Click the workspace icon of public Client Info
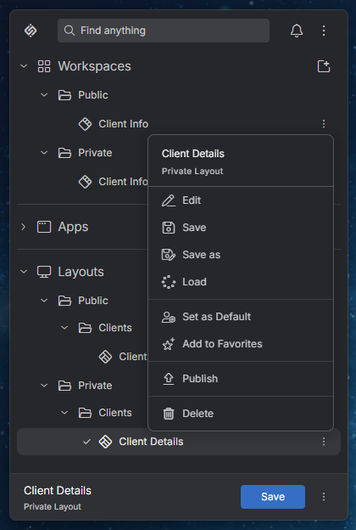The width and height of the screenshot is (356, 530). (85, 124)
